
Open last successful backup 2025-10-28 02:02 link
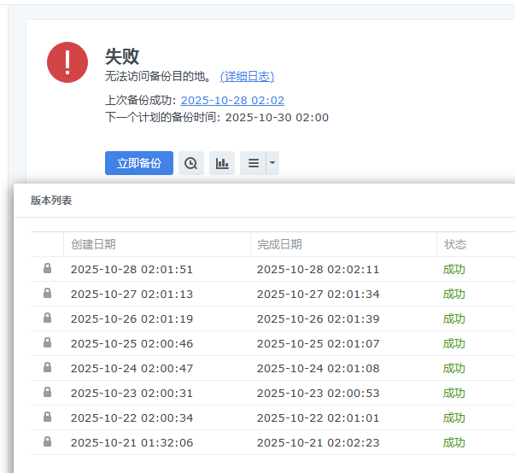[x=232, y=101]
